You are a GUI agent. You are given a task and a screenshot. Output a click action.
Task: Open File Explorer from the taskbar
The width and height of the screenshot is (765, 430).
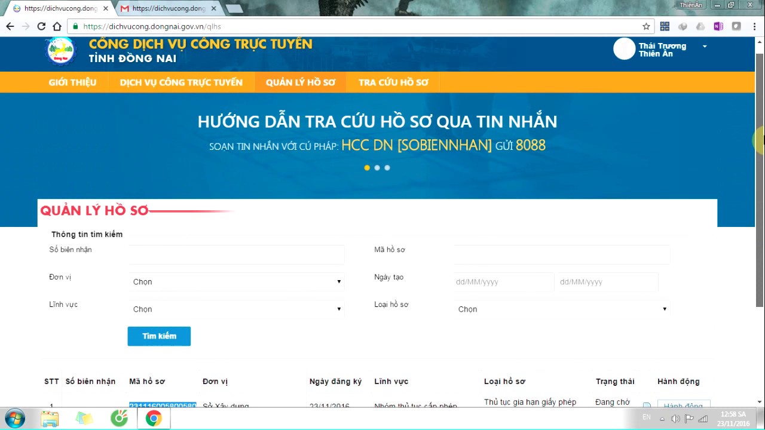(x=50, y=419)
